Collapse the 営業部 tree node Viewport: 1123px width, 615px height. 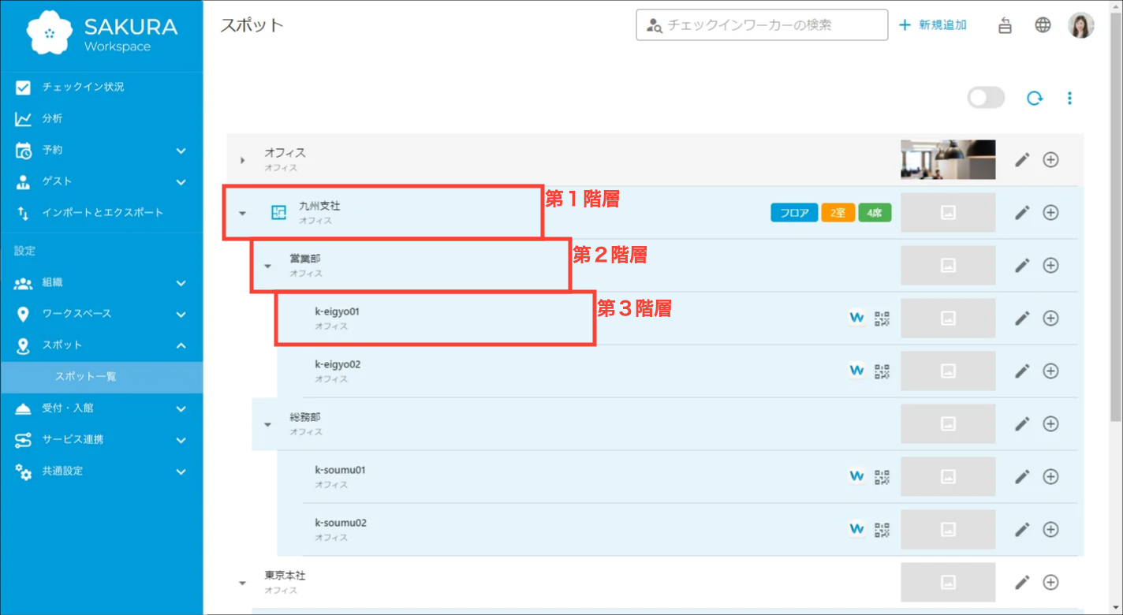click(267, 266)
